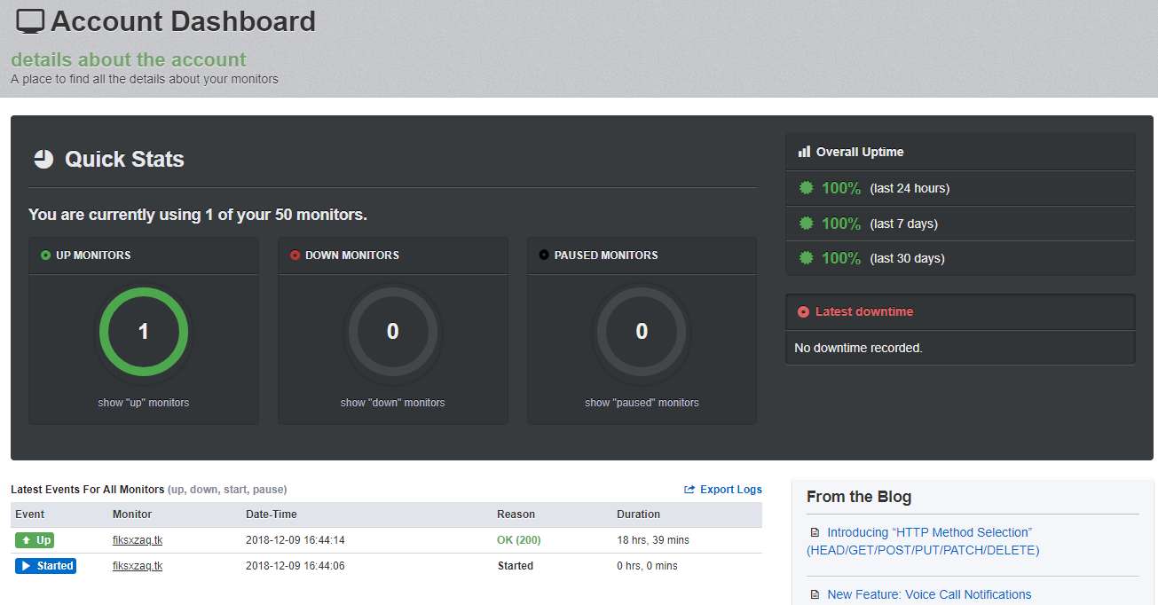Click the red Down Monitors status dot

(295, 255)
